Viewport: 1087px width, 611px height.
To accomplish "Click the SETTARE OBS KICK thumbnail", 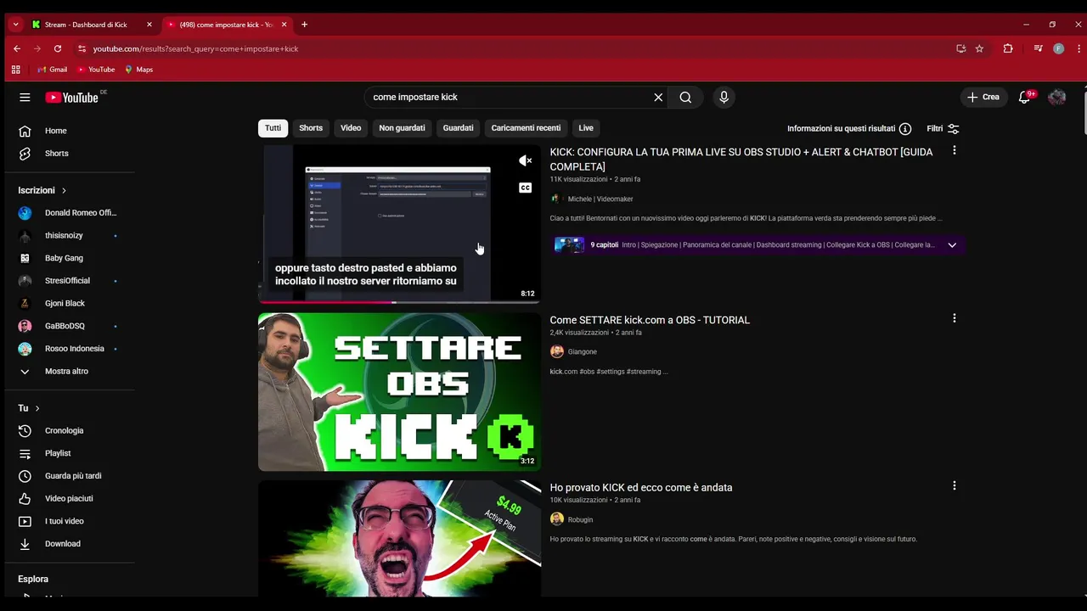I will tap(399, 392).
